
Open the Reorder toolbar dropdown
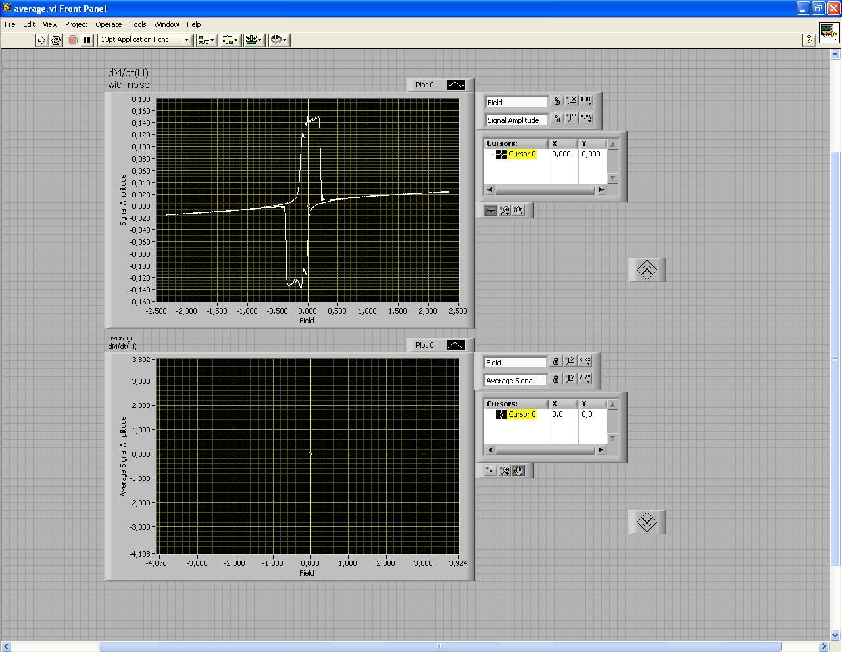pyautogui.click(x=279, y=40)
